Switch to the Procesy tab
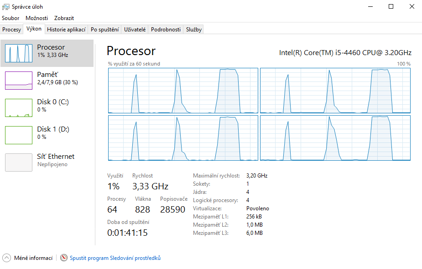The image size is (422, 269). [11, 30]
